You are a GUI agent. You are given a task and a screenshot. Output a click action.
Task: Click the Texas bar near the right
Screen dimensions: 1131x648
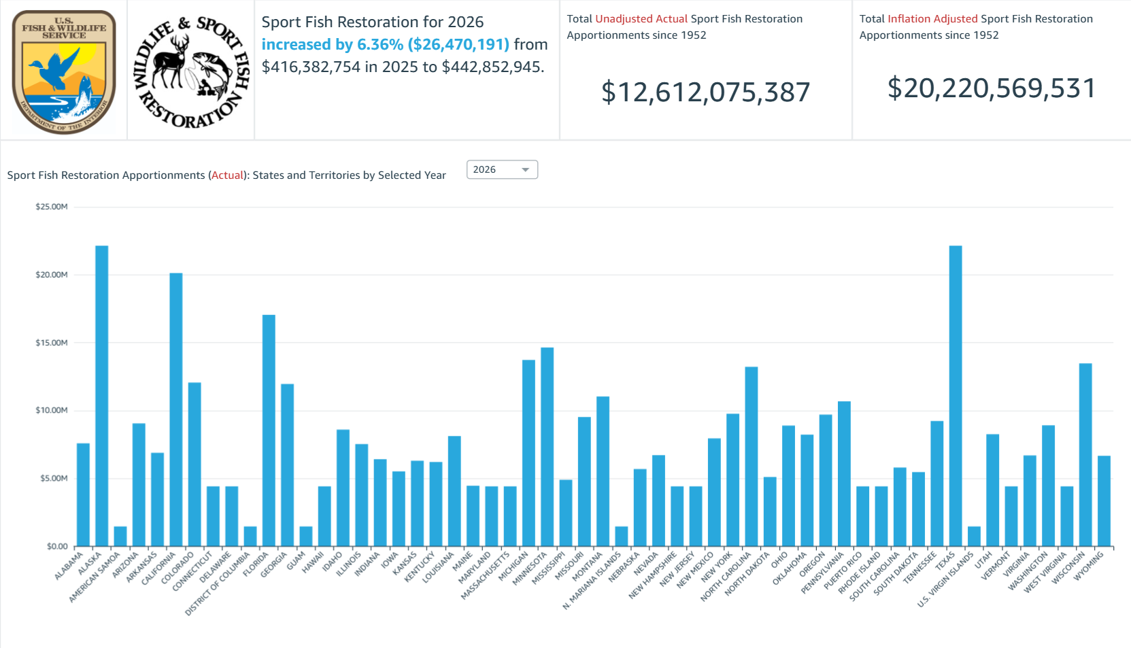click(955, 394)
